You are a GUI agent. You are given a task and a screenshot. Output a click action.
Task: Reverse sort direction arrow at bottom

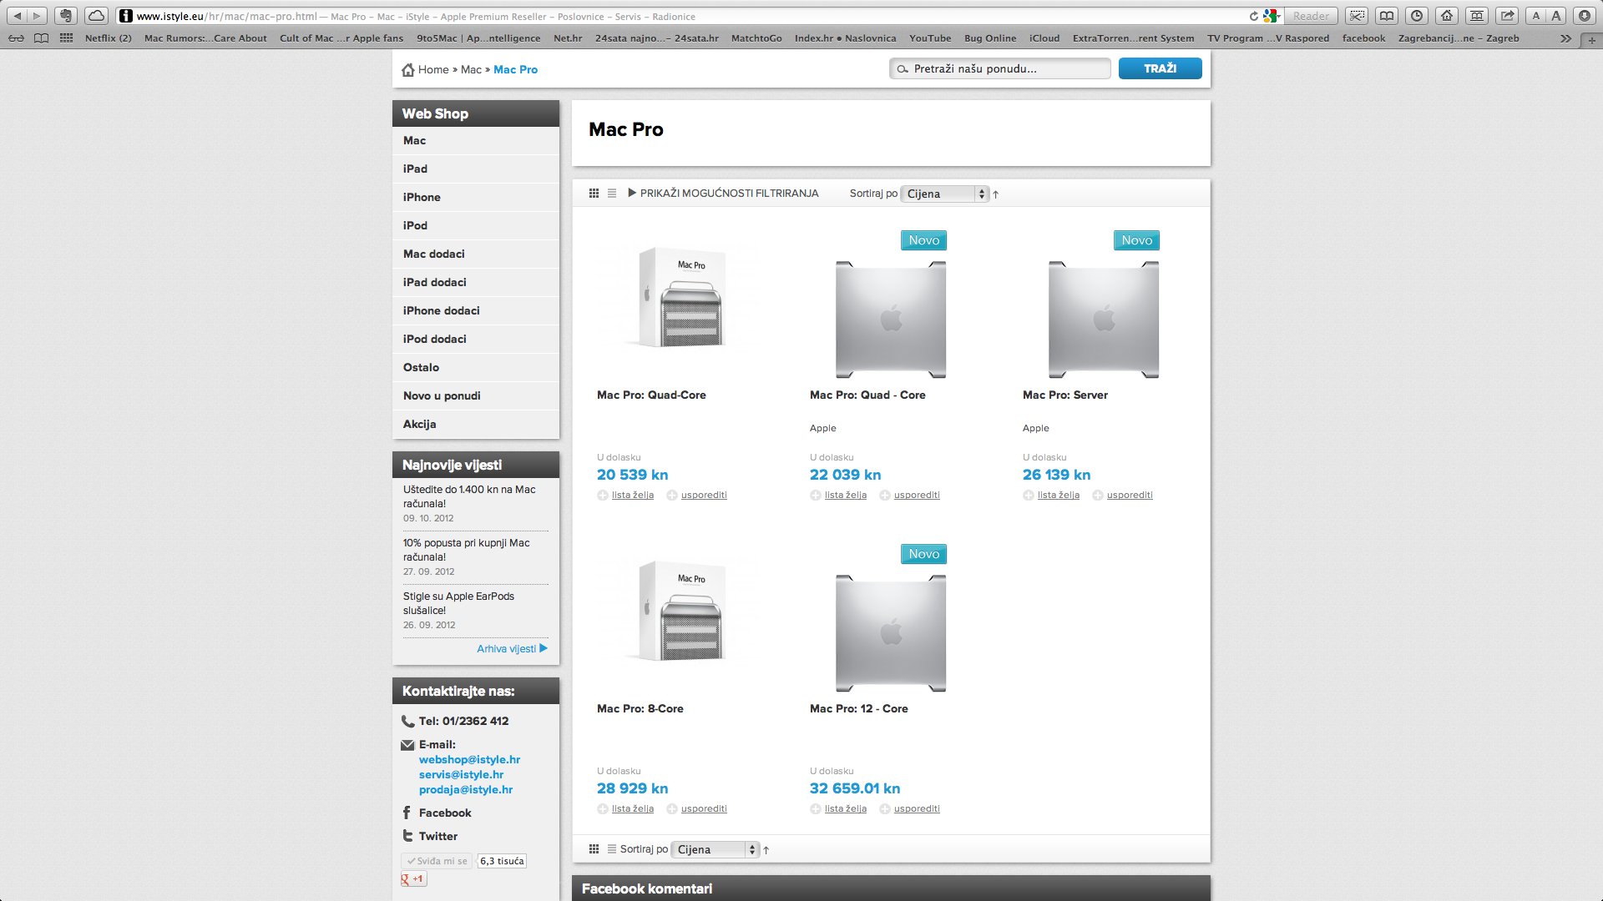766,850
